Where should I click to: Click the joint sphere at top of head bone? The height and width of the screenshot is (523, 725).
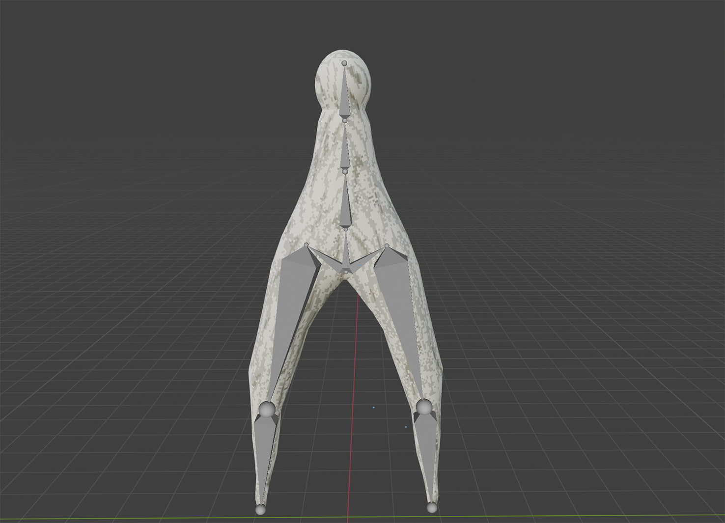pyautogui.click(x=344, y=63)
